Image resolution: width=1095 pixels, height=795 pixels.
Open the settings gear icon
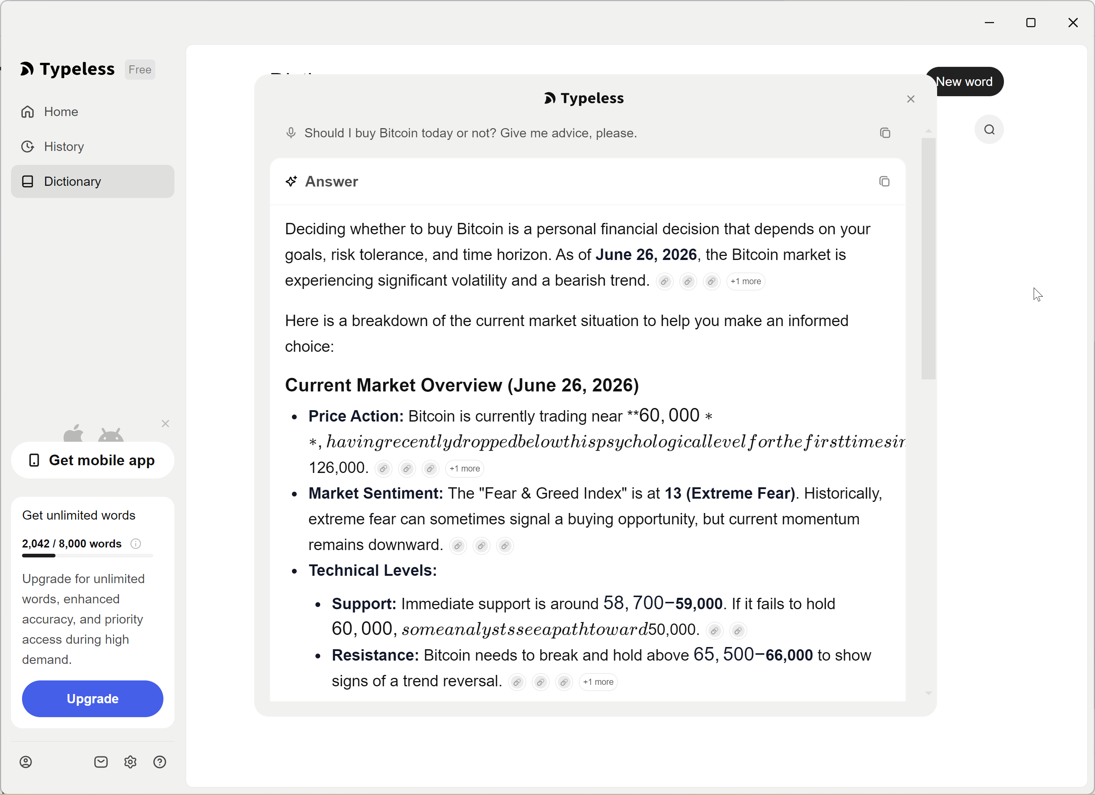tap(130, 762)
